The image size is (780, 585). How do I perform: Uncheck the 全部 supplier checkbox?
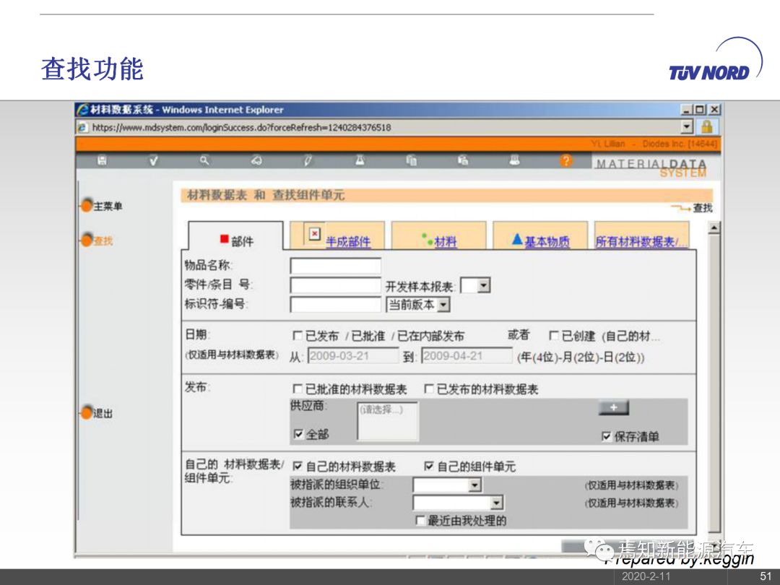[299, 434]
